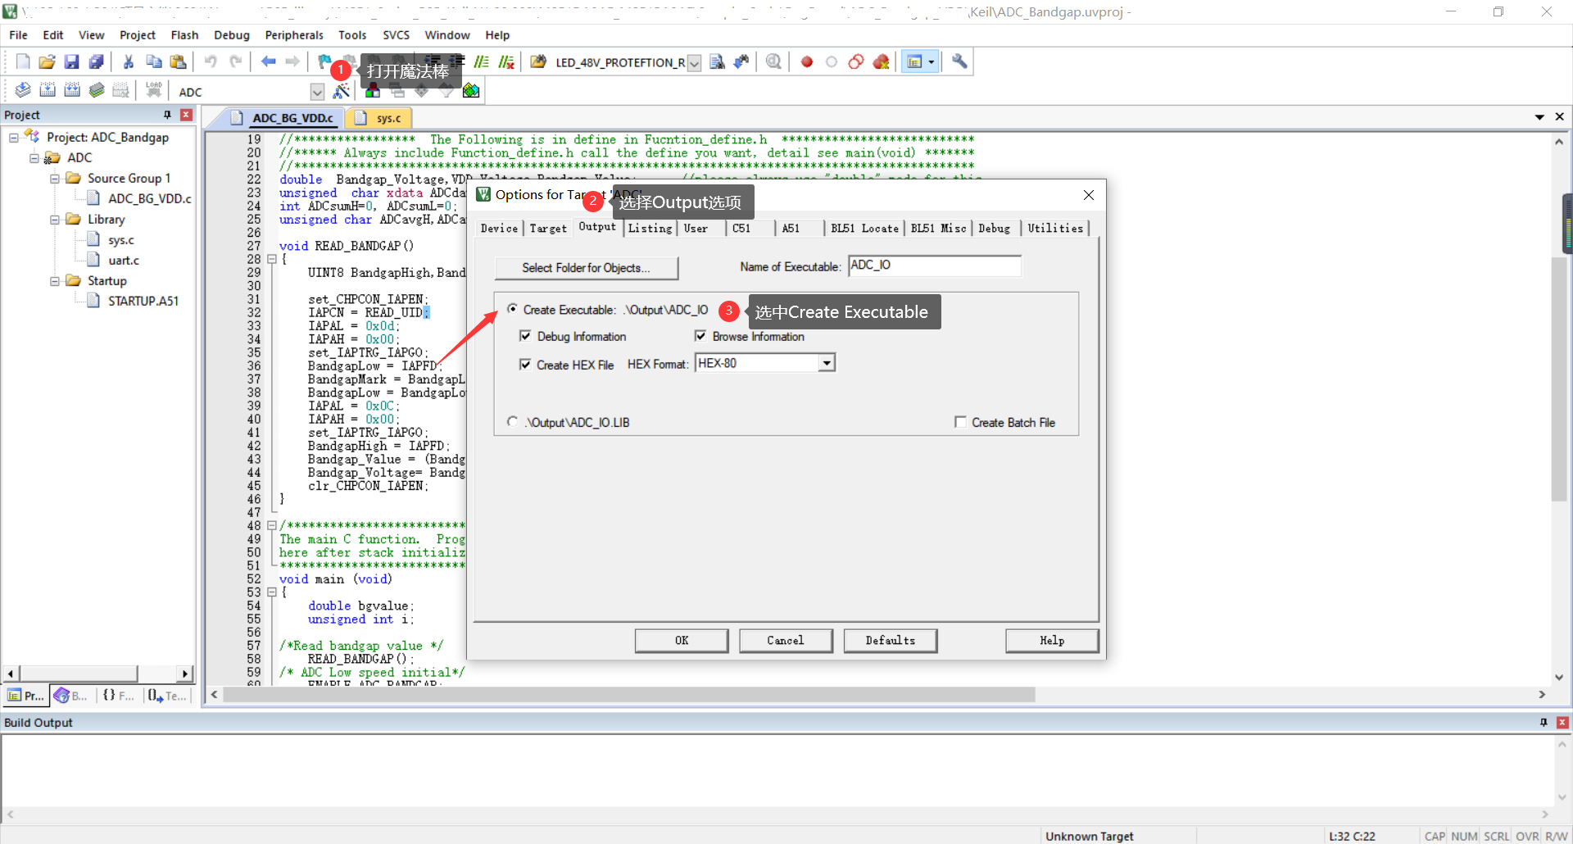Click Select Folder for Objects button
The height and width of the screenshot is (844, 1573).
pos(586,268)
